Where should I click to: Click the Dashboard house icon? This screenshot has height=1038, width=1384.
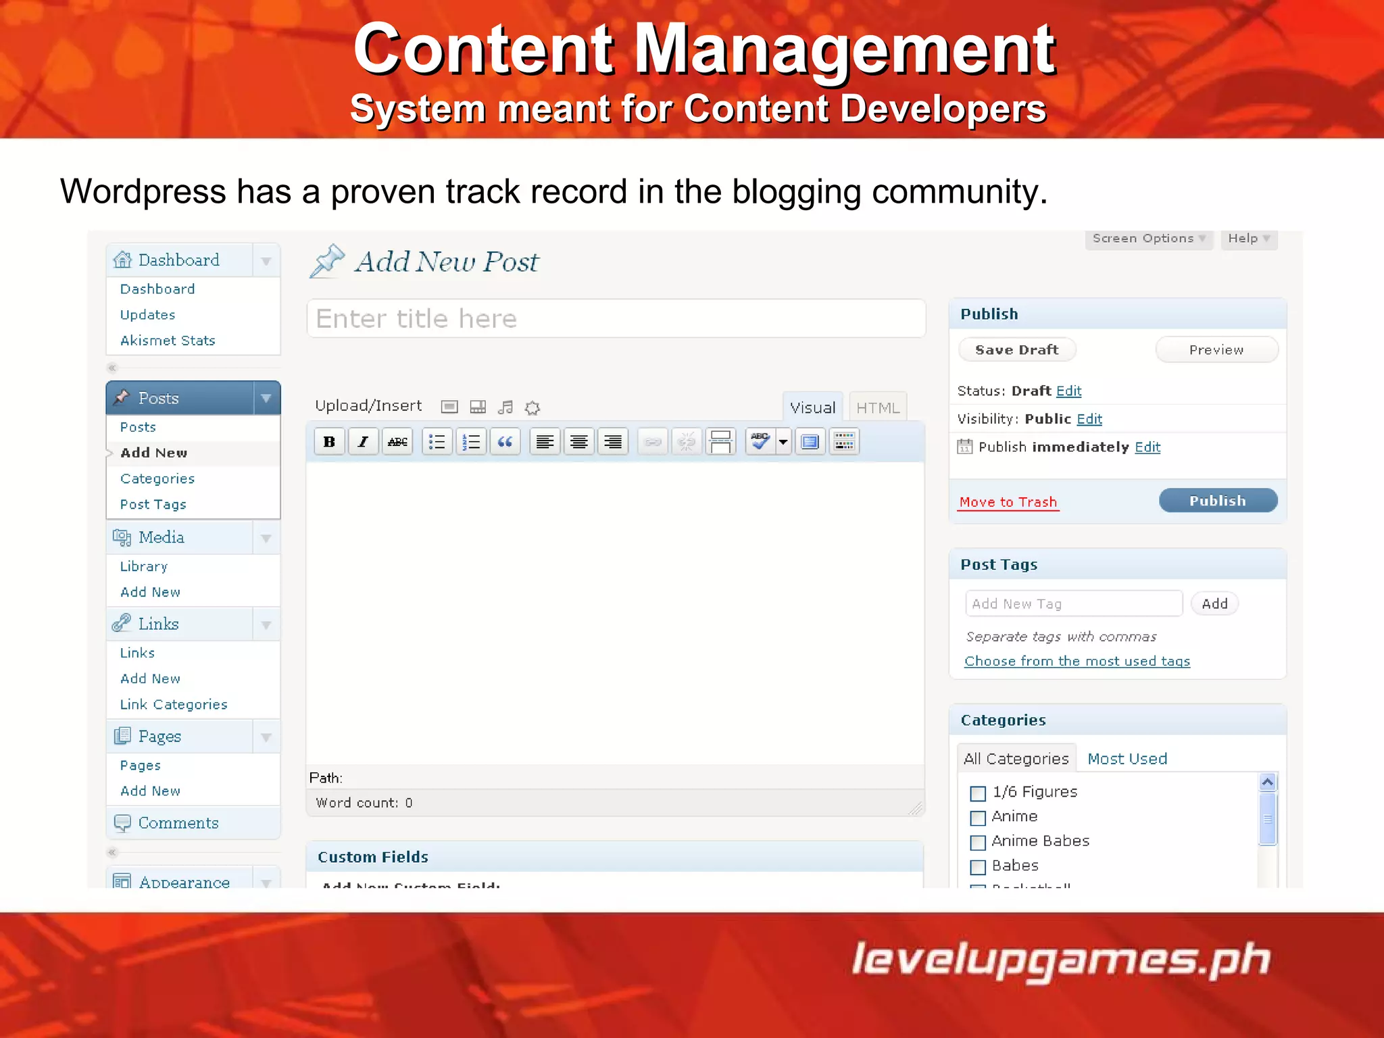click(x=122, y=259)
